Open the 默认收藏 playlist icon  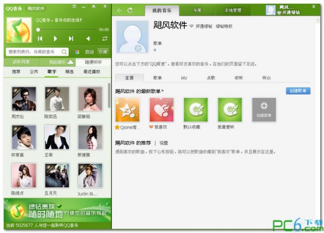coord(195,110)
